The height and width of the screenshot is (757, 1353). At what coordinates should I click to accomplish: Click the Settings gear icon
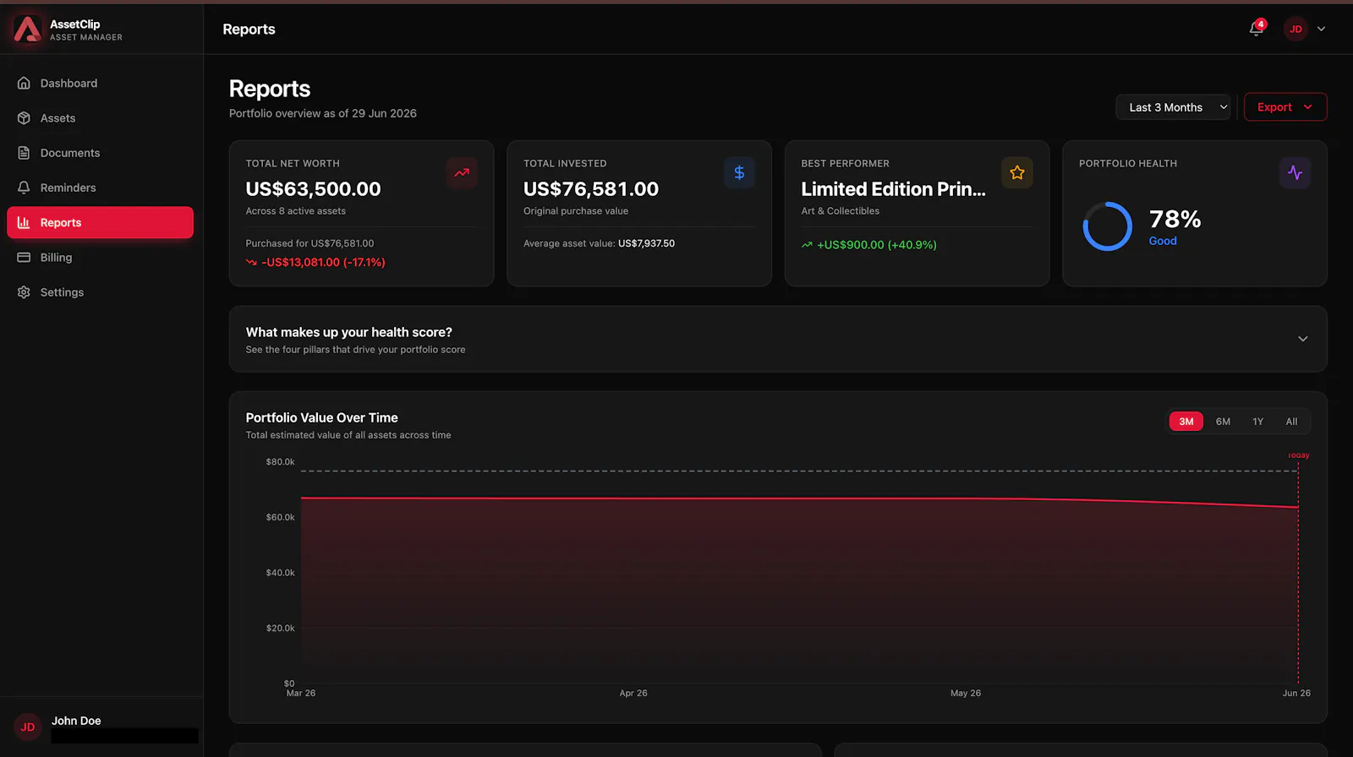24,292
